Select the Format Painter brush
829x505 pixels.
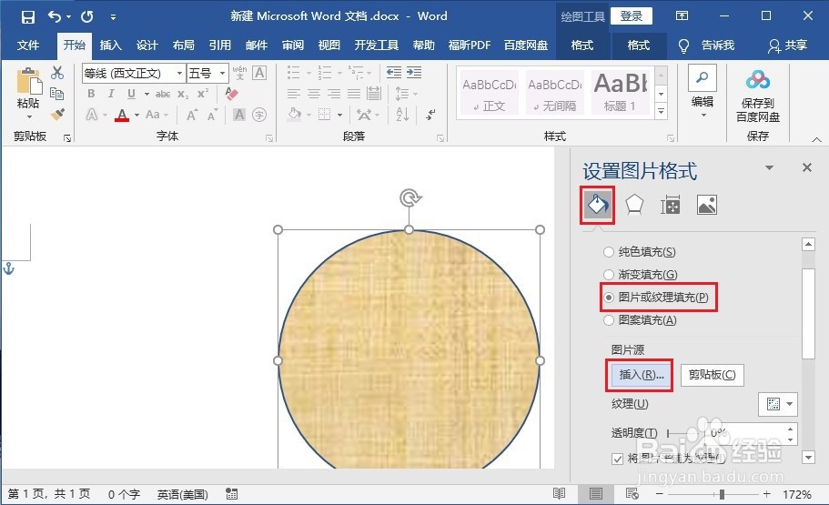click(x=57, y=114)
